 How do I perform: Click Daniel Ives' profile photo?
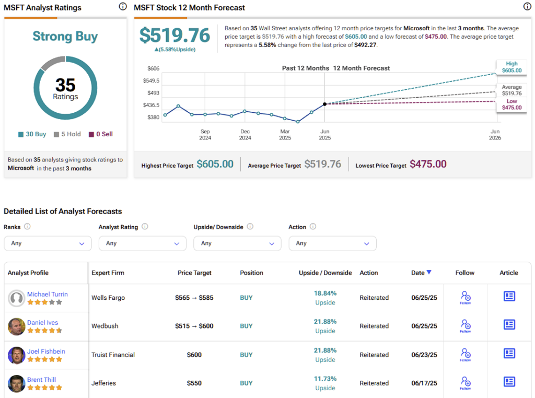pyautogui.click(x=16, y=326)
